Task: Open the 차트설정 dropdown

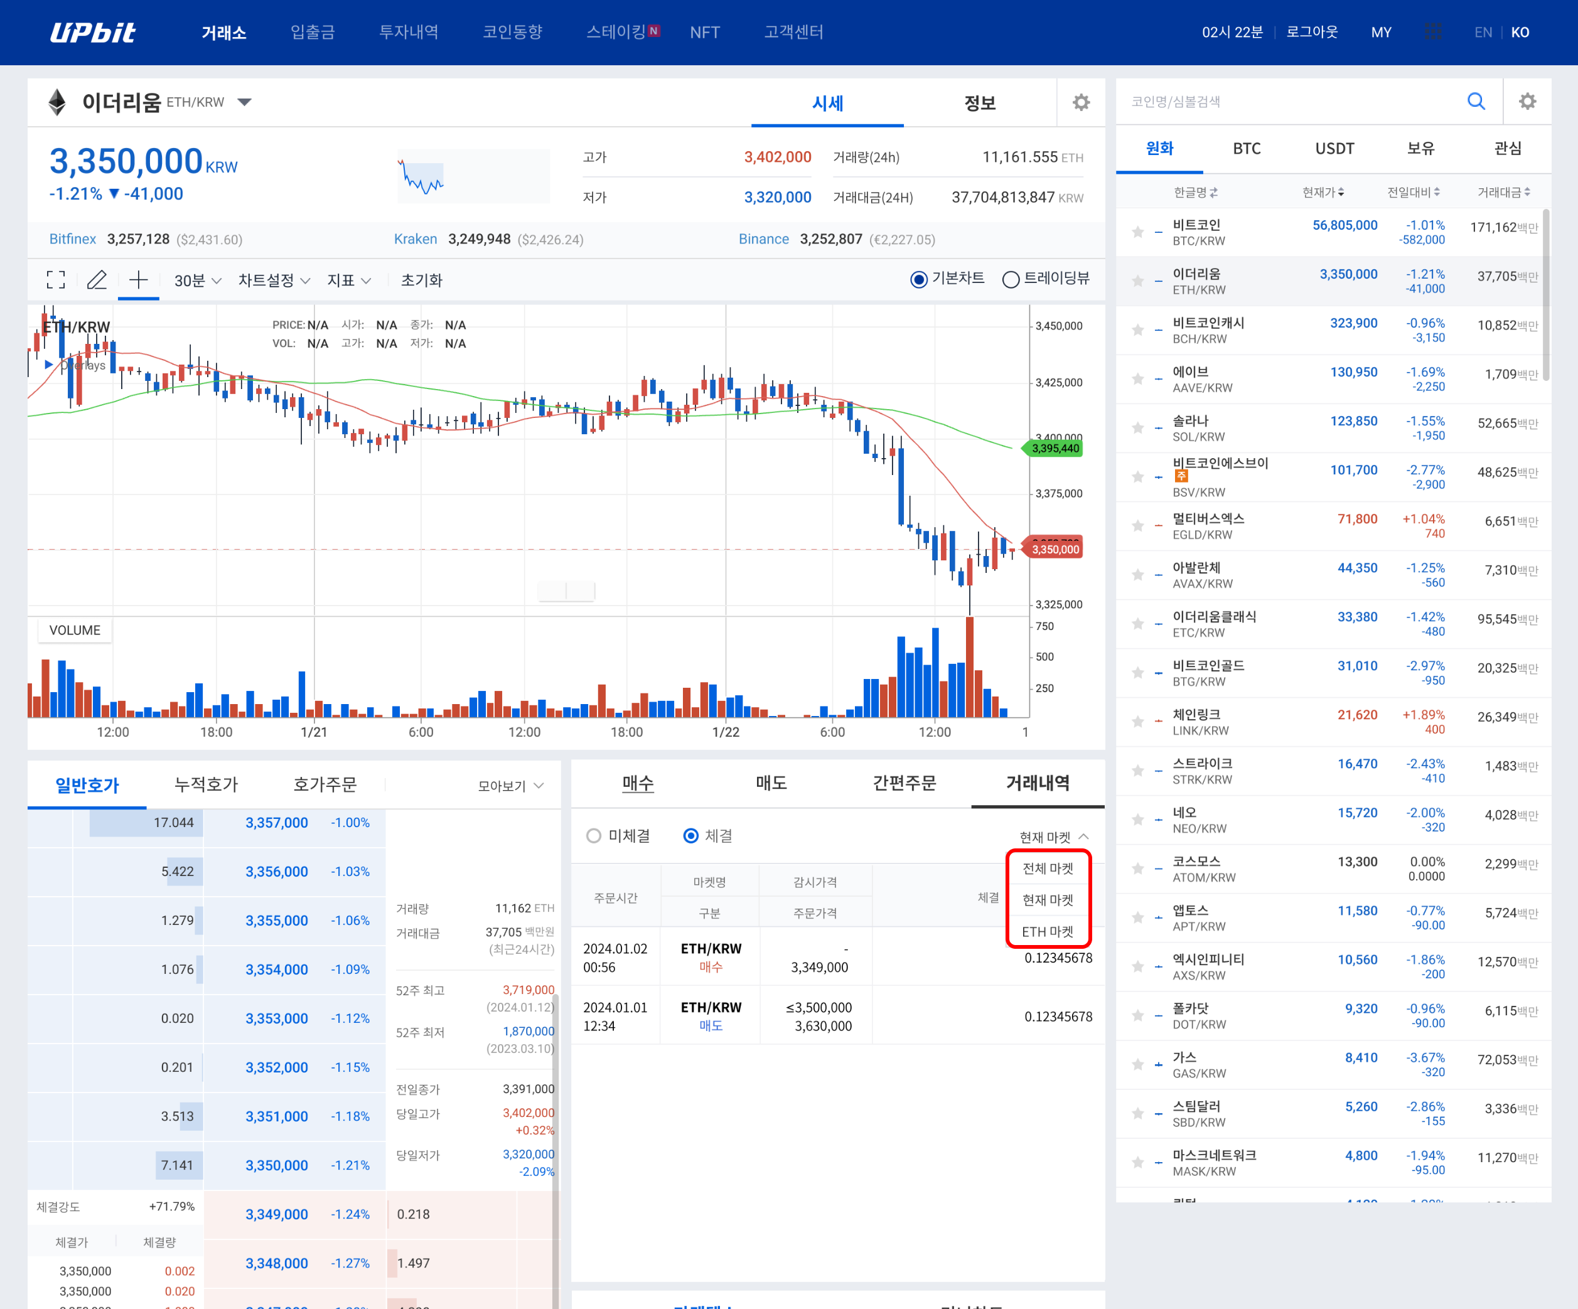Action: tap(274, 280)
